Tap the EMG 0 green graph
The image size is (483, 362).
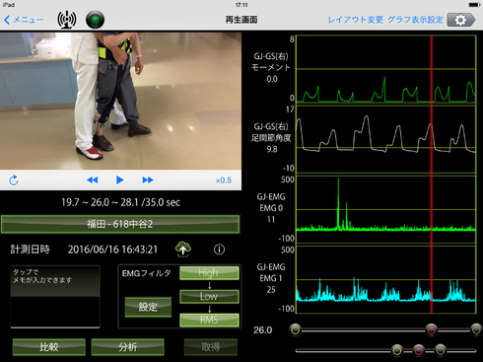[x=385, y=209]
